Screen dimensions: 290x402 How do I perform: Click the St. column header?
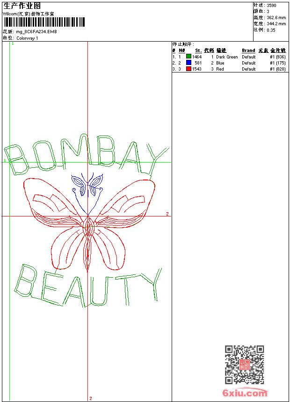coord(198,50)
